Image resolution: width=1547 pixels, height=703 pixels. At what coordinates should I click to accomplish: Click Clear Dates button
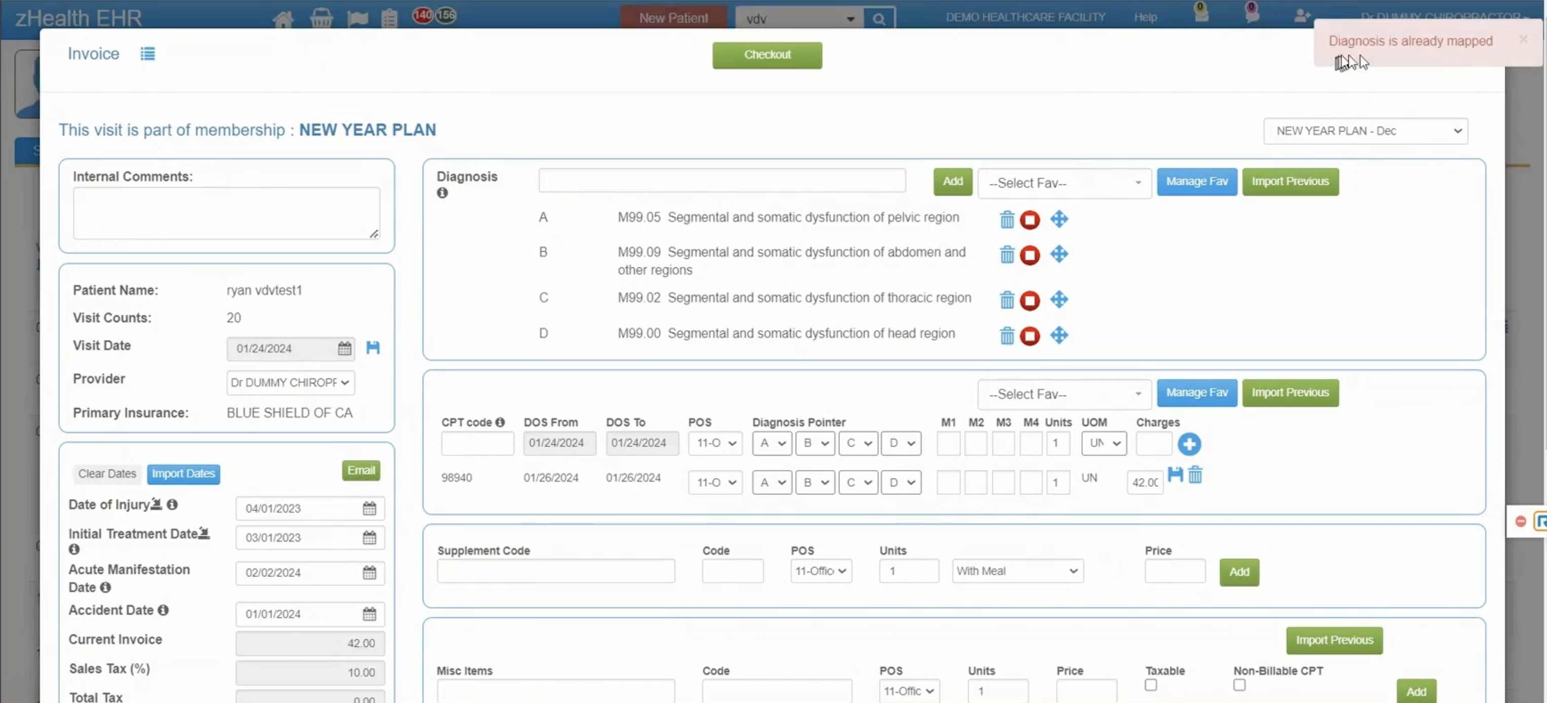pyautogui.click(x=107, y=474)
